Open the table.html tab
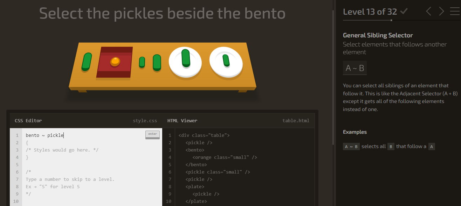The width and height of the screenshot is (461, 206). pyautogui.click(x=296, y=120)
